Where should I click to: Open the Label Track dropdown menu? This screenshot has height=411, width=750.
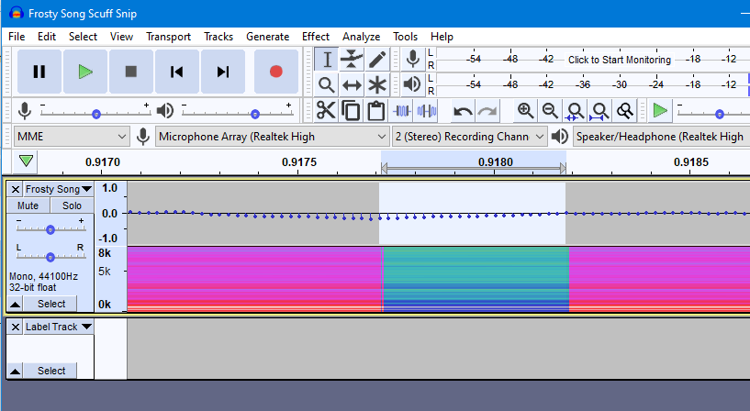point(59,327)
